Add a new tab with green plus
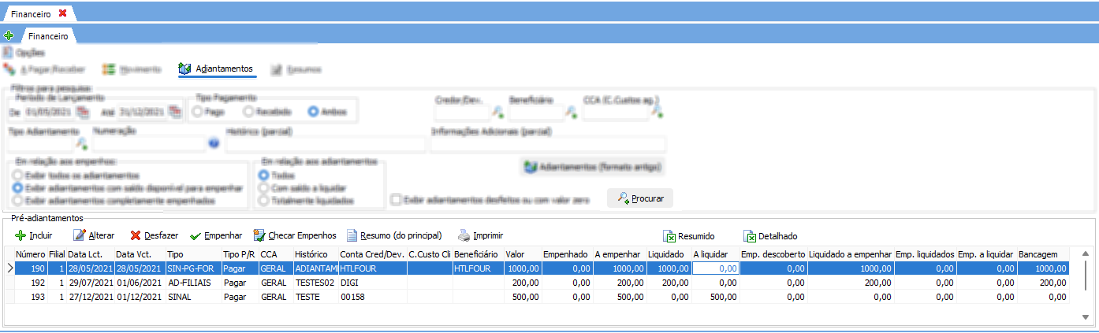 (x=9, y=35)
